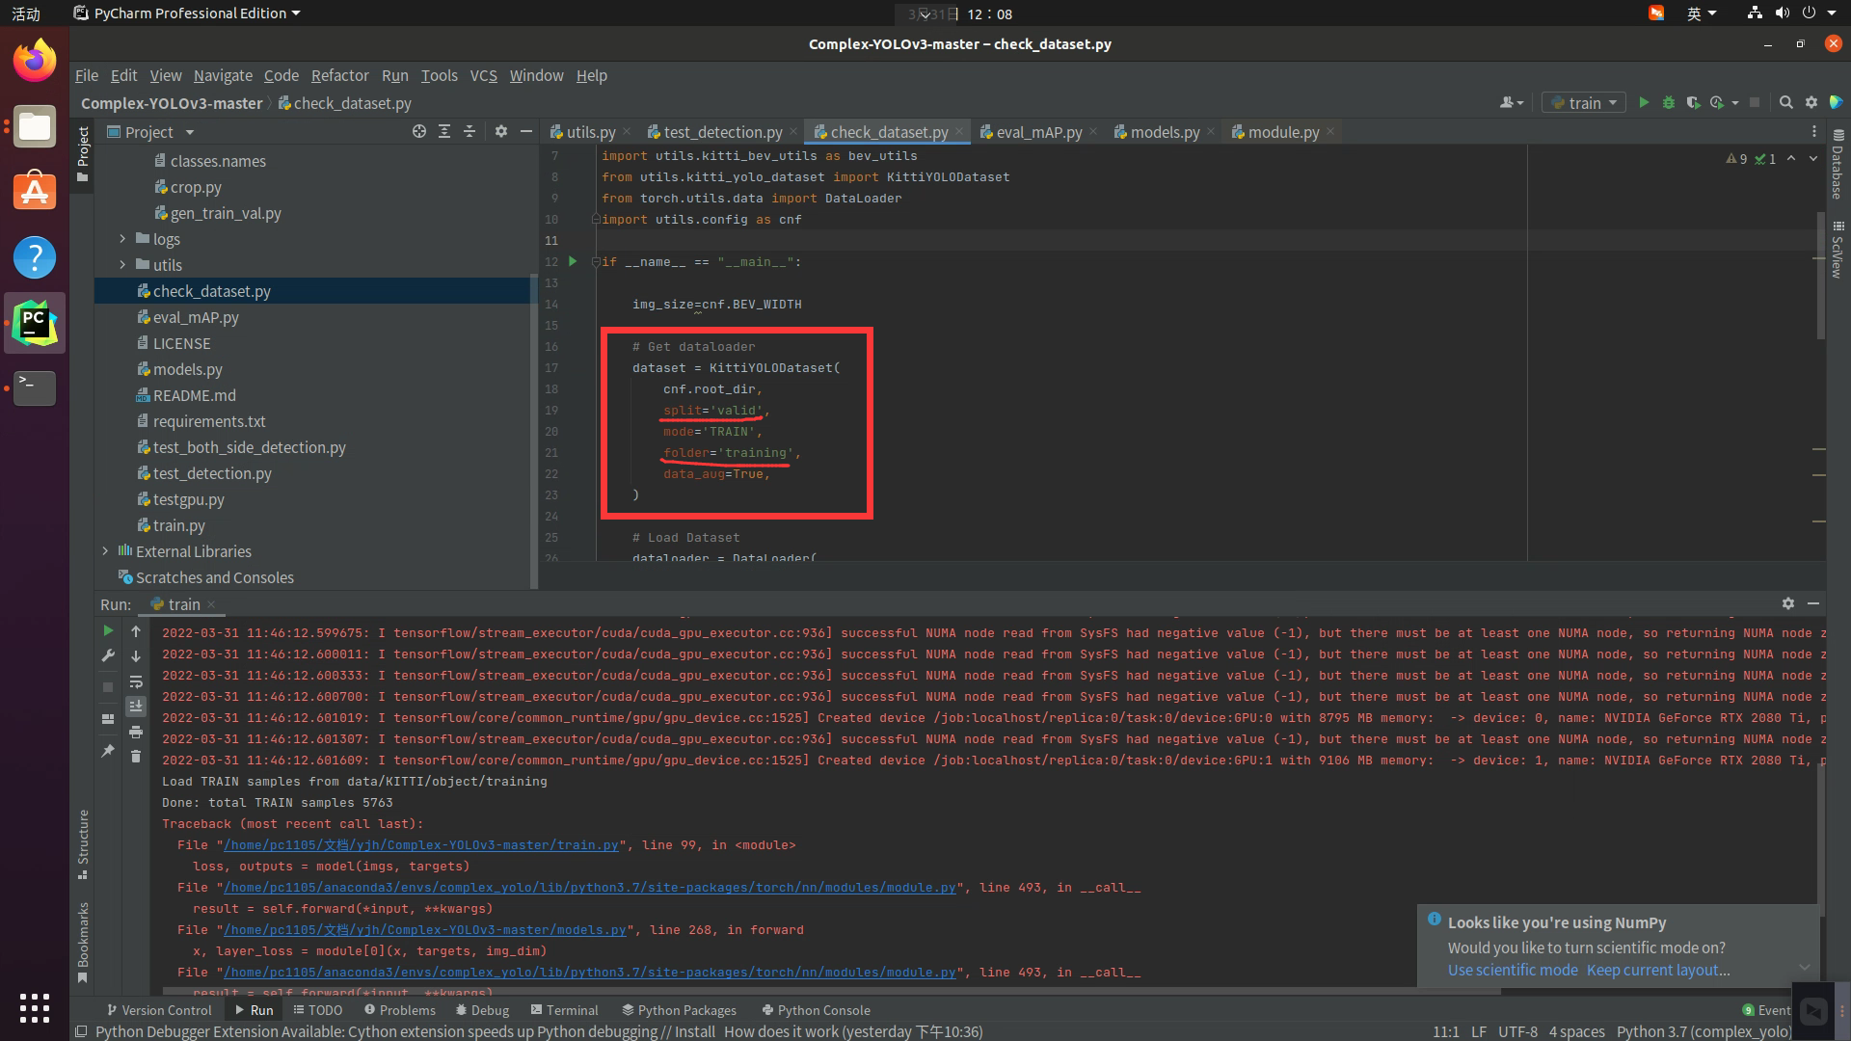The image size is (1851, 1041).
Task: Open the code-with-me user dropdown
Action: [x=1512, y=103]
